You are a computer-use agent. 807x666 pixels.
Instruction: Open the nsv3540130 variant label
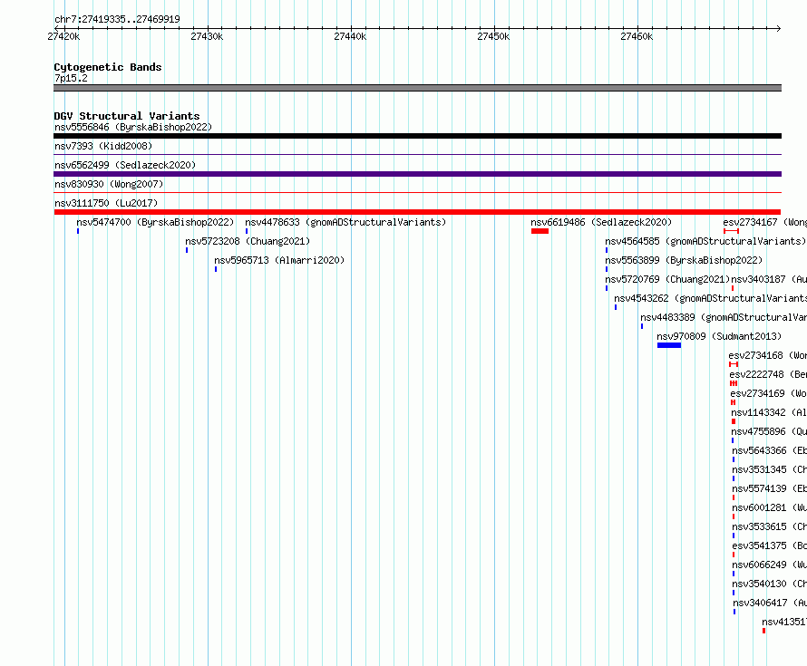(x=770, y=584)
